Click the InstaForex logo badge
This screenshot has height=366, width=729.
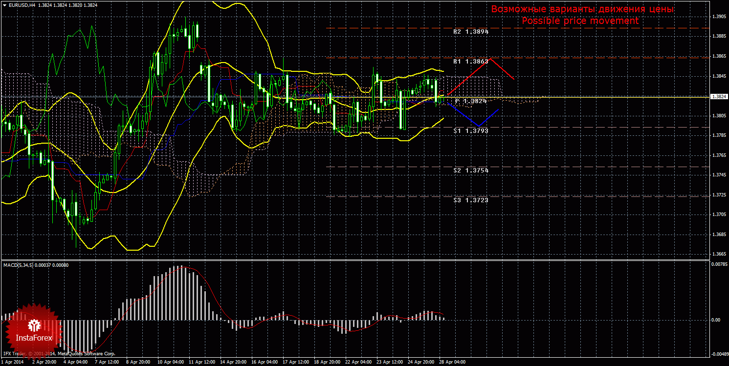pos(33,330)
